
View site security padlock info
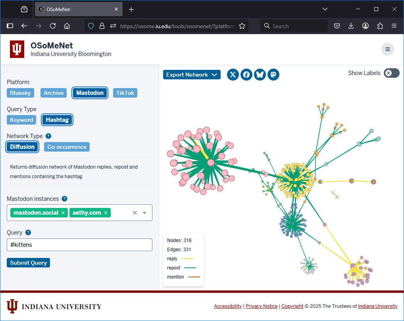pos(102,26)
